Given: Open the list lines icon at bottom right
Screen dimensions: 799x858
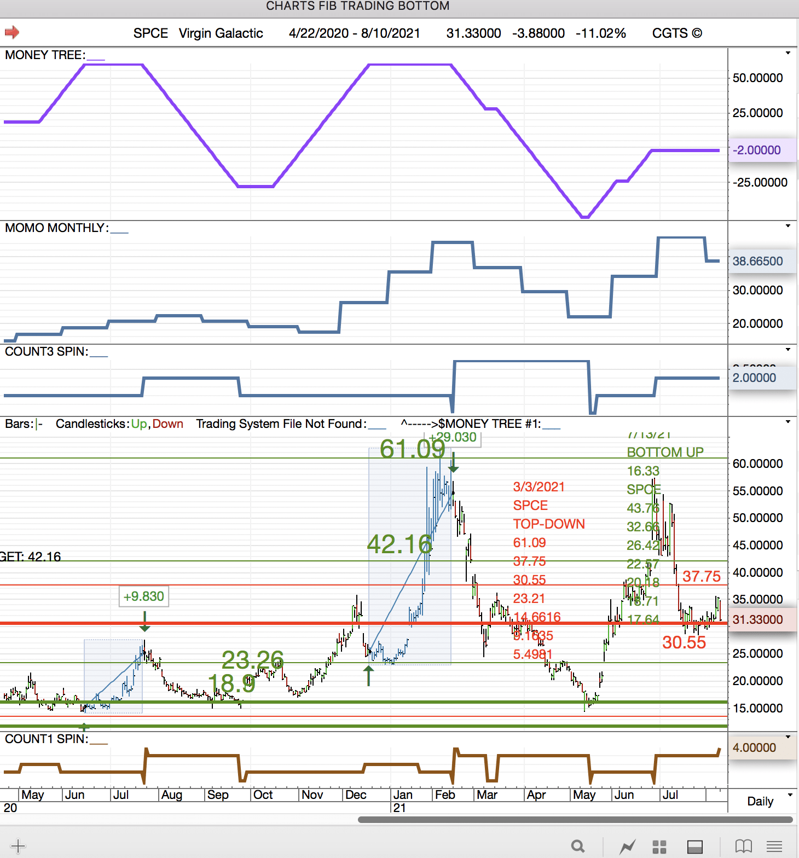Looking at the screenshot, I should click(774, 847).
